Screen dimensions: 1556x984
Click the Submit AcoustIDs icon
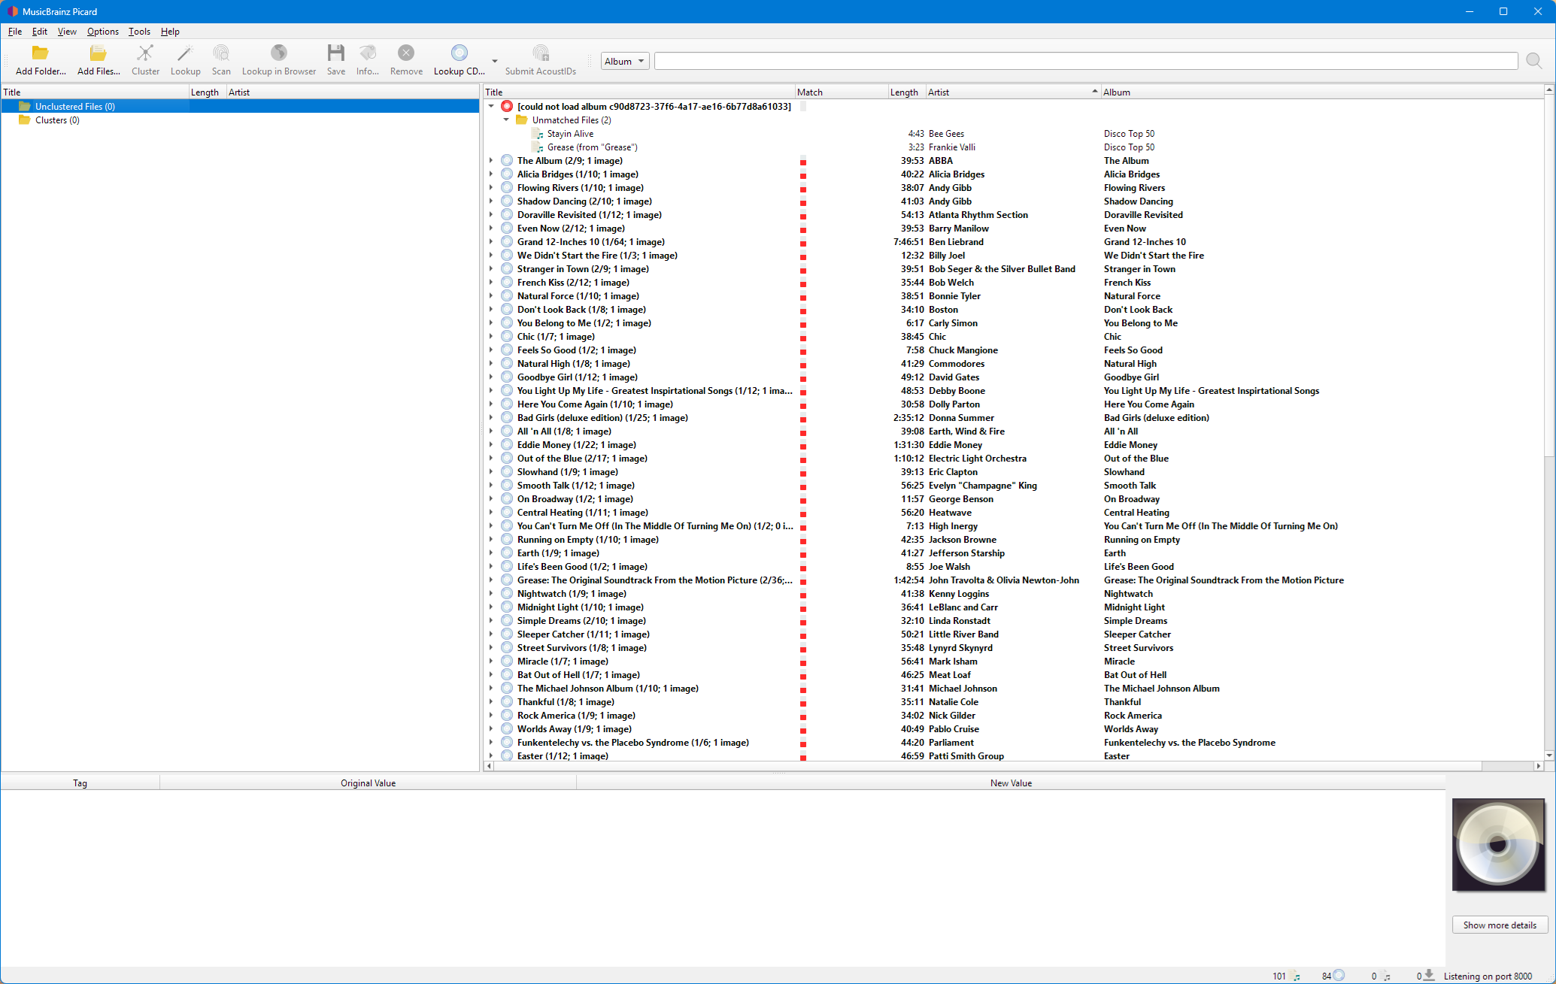click(x=540, y=53)
